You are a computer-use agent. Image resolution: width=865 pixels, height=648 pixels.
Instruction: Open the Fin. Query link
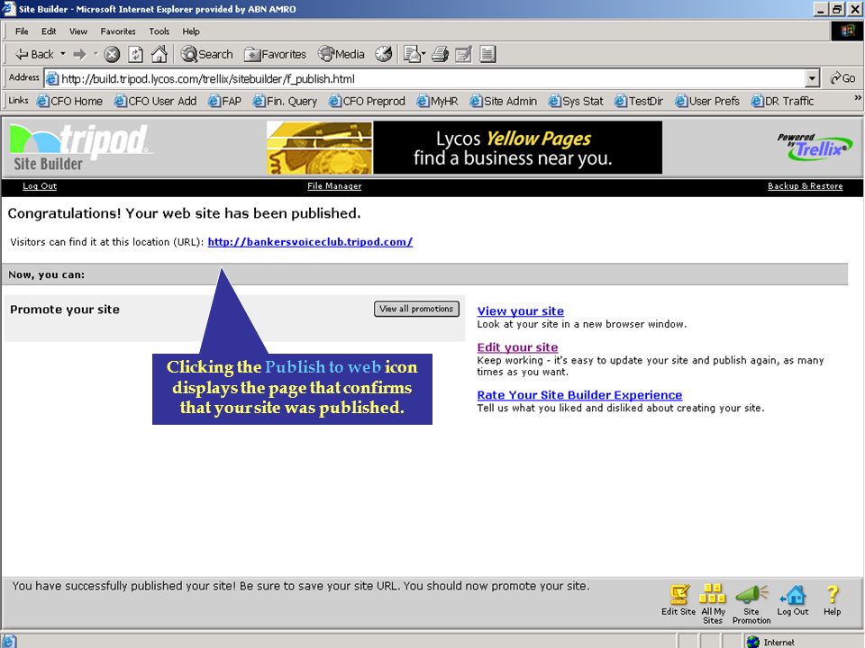pyautogui.click(x=286, y=102)
